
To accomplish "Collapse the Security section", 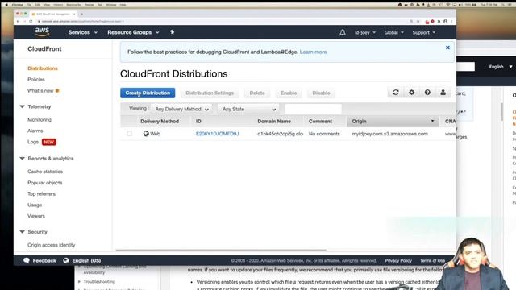I will coord(22,232).
